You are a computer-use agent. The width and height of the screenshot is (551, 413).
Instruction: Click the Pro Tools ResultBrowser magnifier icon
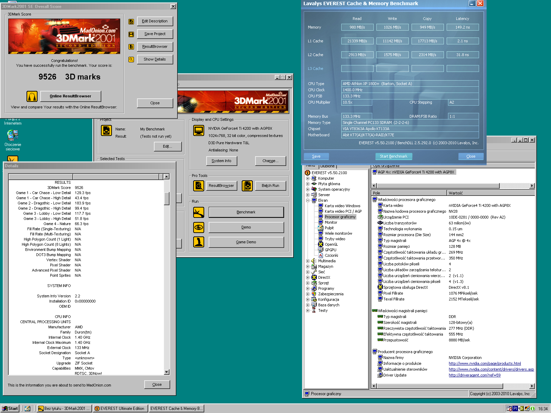pyautogui.click(x=199, y=186)
